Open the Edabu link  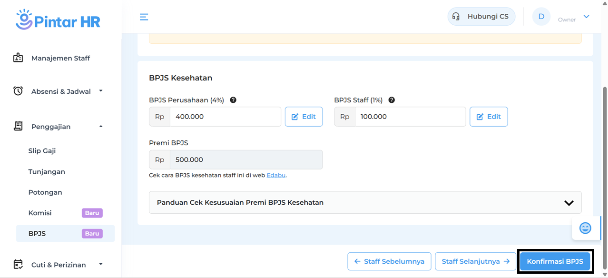[x=276, y=175]
